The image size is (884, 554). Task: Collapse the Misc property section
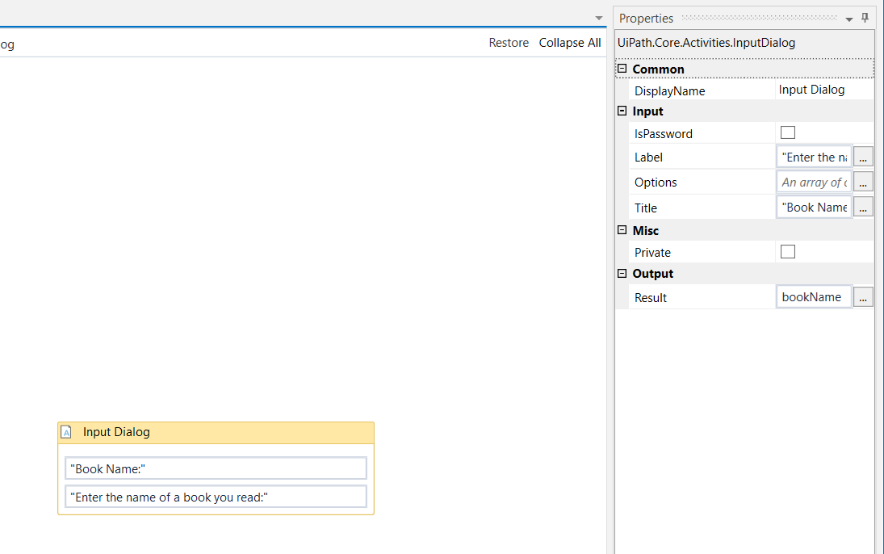622,230
